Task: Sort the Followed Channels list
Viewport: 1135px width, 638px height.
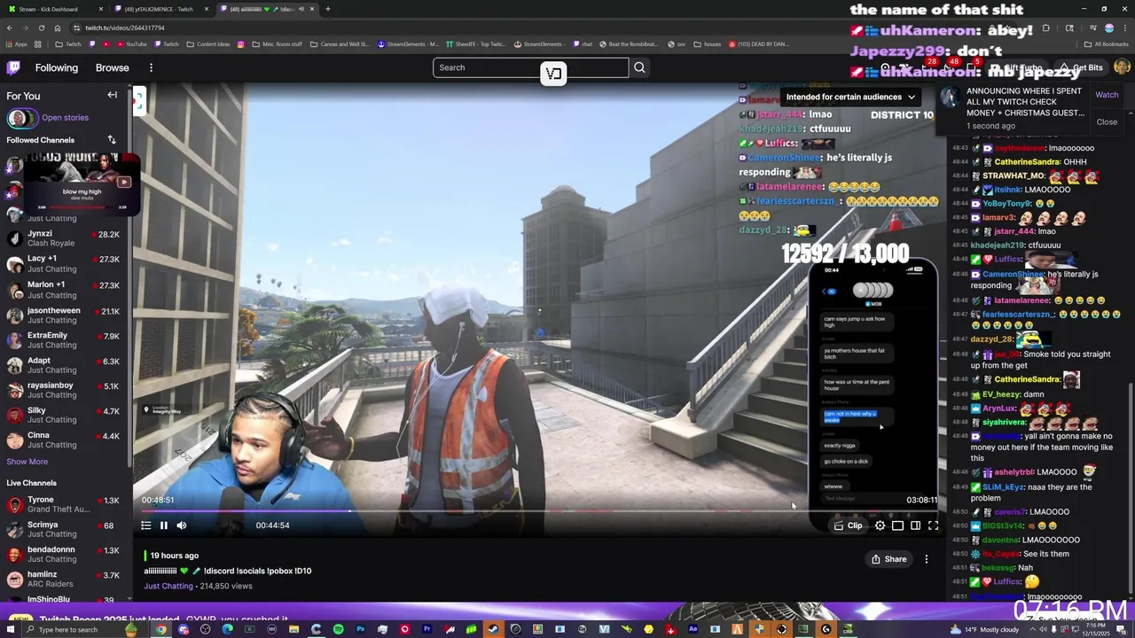Action: (x=112, y=140)
